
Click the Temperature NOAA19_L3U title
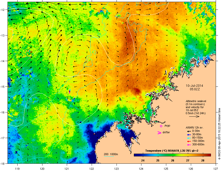(172, 151)
